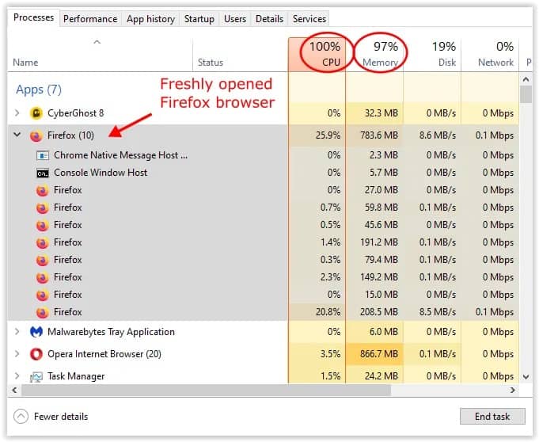Click the vertical scrollbar down arrow
Viewport: 539px width, 442px height.
pyautogui.click(x=526, y=377)
